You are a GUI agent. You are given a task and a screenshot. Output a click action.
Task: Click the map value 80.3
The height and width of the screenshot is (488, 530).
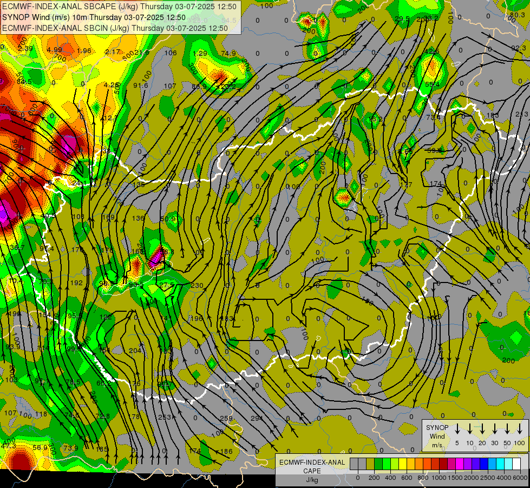point(518,15)
